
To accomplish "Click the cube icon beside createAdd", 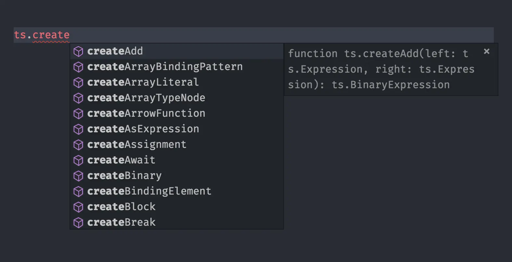I will click(x=78, y=51).
